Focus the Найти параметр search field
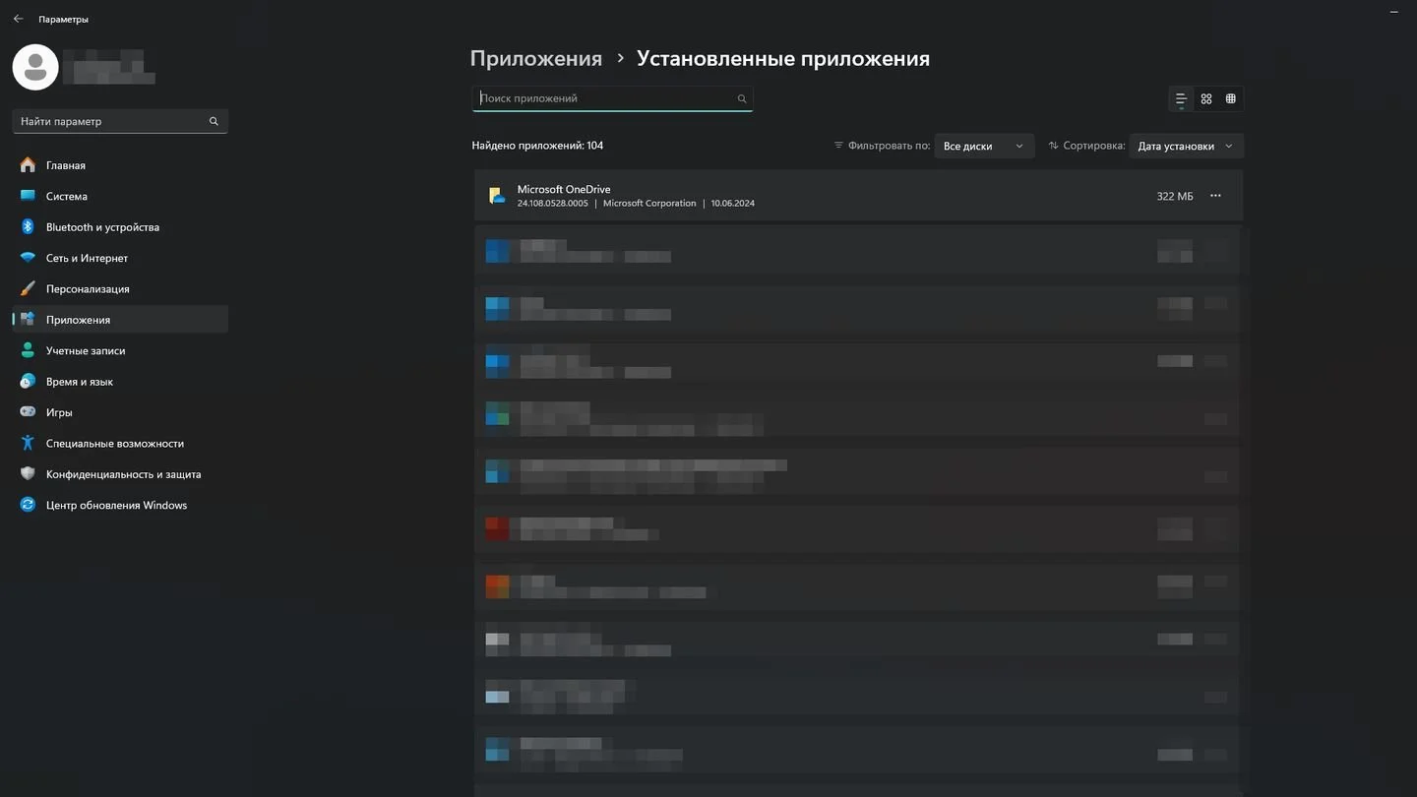The image size is (1417, 797). 120,121
